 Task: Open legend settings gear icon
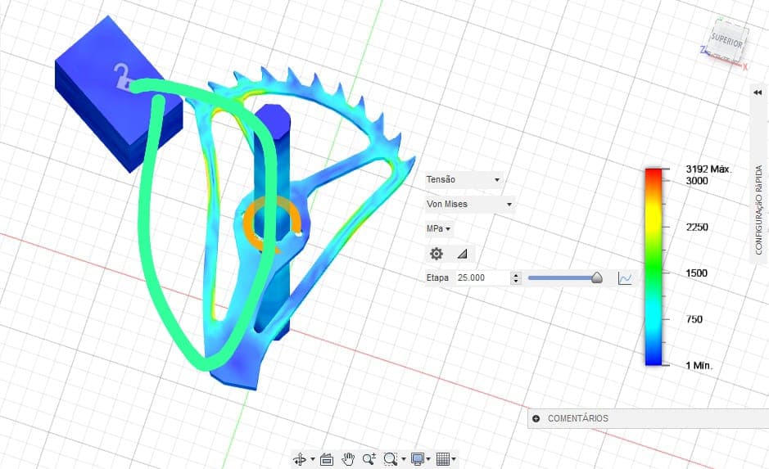437,254
